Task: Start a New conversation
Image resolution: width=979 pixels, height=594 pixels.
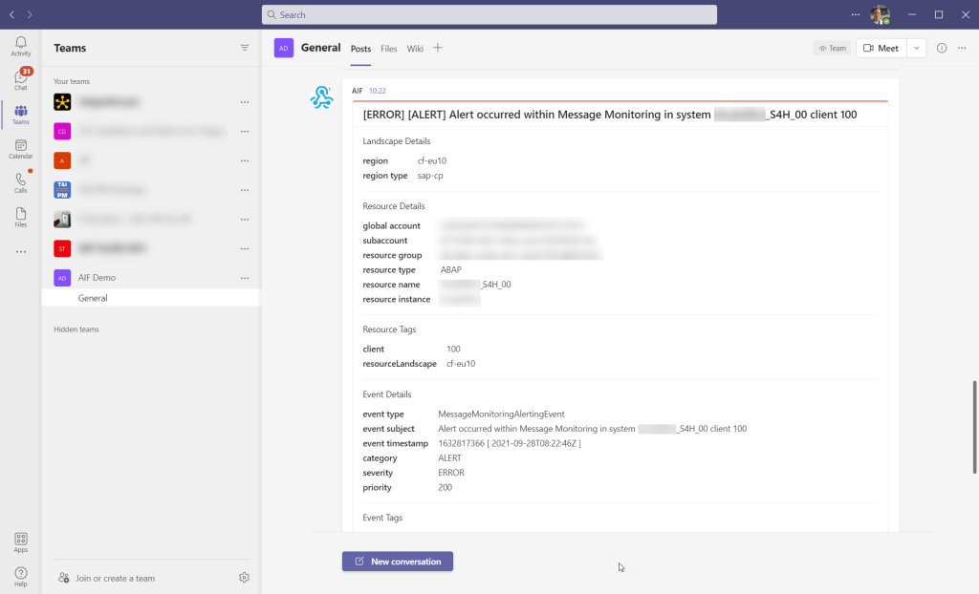Action: pos(398,561)
